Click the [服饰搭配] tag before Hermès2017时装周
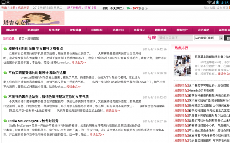230x143 pixels. 181,90
